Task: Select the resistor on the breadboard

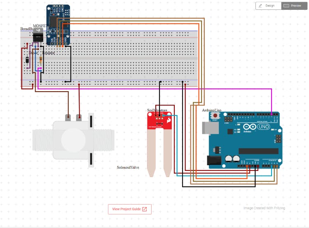Action: coord(40,62)
